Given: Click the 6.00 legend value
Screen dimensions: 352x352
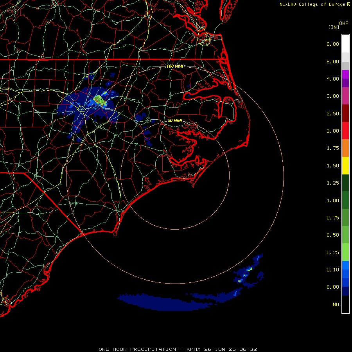Looking at the screenshot, I should coord(333,61).
